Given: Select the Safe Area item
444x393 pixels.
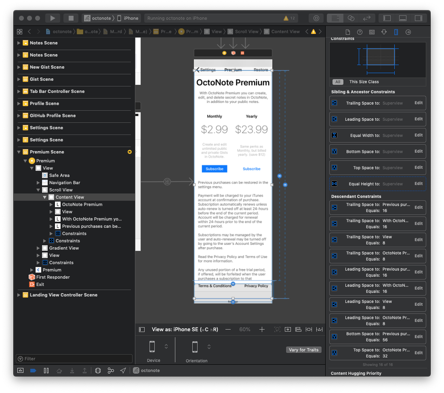Looking at the screenshot, I should (x=59, y=175).
